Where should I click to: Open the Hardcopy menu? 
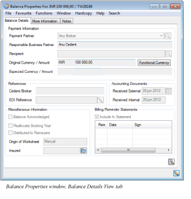(x=84, y=13)
